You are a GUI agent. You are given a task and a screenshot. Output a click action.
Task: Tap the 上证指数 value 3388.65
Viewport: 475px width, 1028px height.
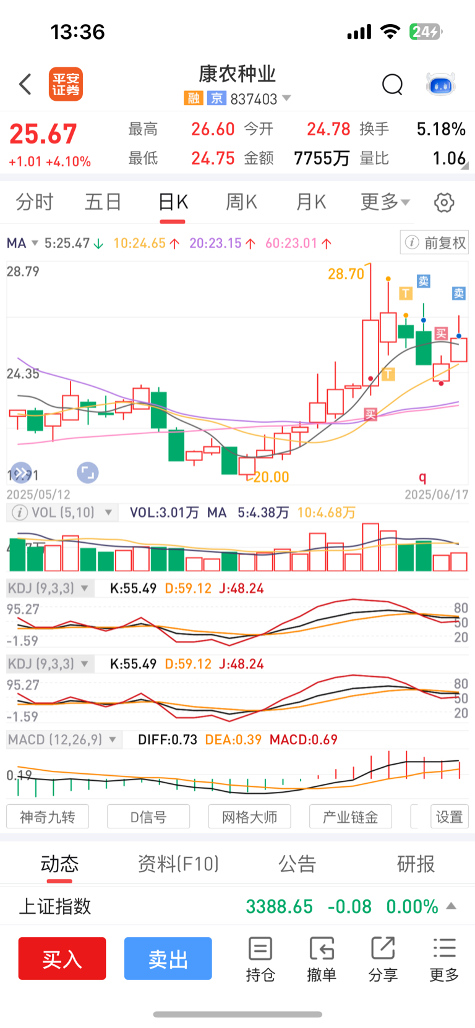pos(280,906)
